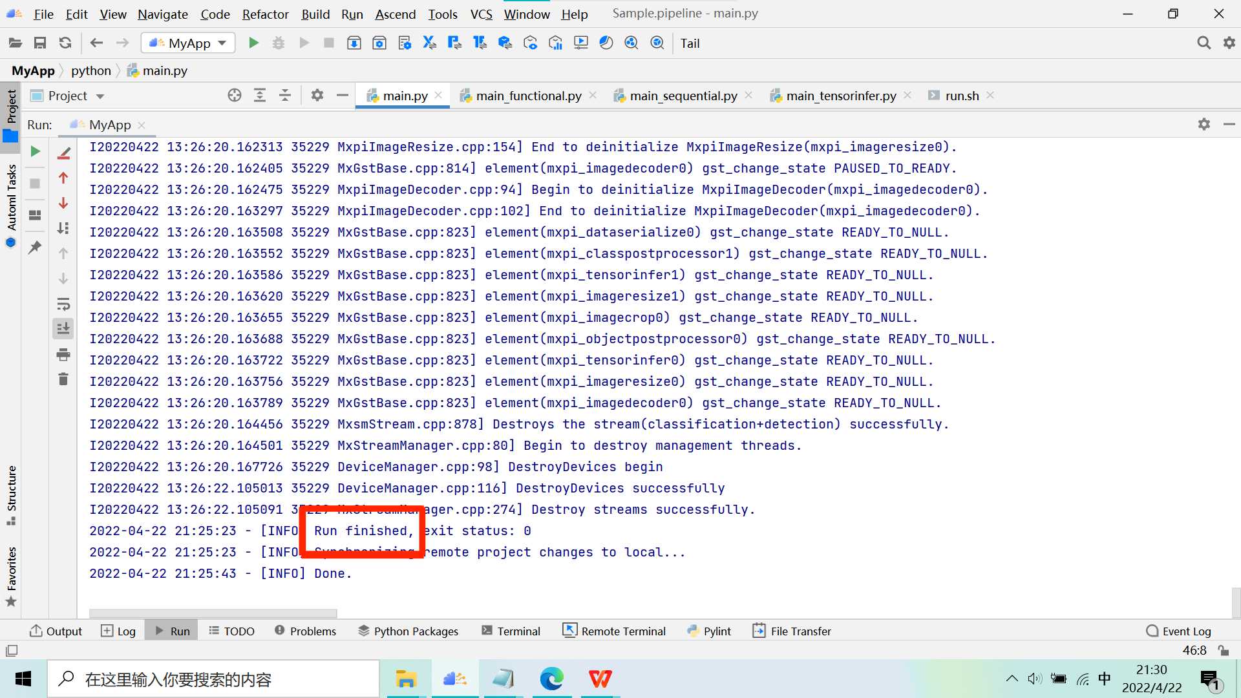The image size is (1241, 698).
Task: Clear console output with trash icon
Action: pyautogui.click(x=63, y=379)
